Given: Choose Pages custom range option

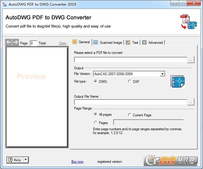Looking at the screenshot, I should [95, 123].
